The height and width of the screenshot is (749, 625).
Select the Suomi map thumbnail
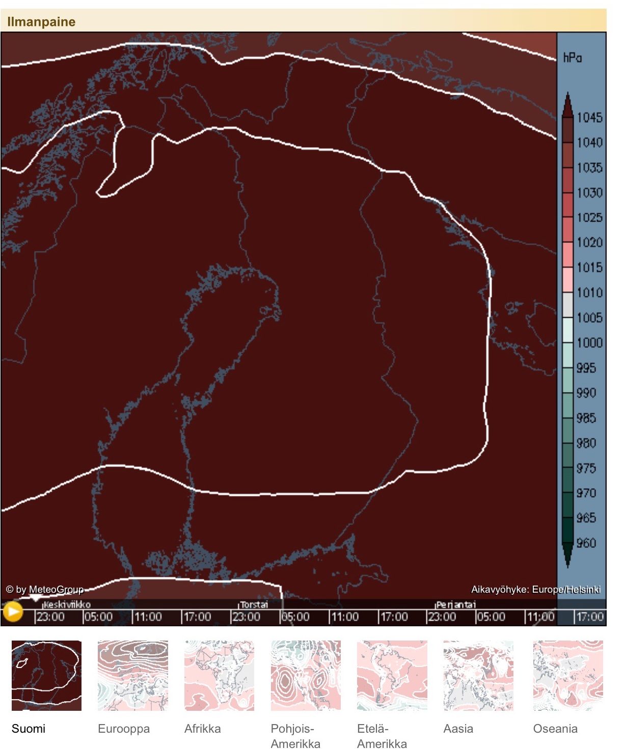click(46, 675)
